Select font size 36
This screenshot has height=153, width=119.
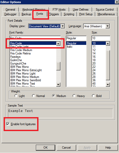[x=99, y=80]
